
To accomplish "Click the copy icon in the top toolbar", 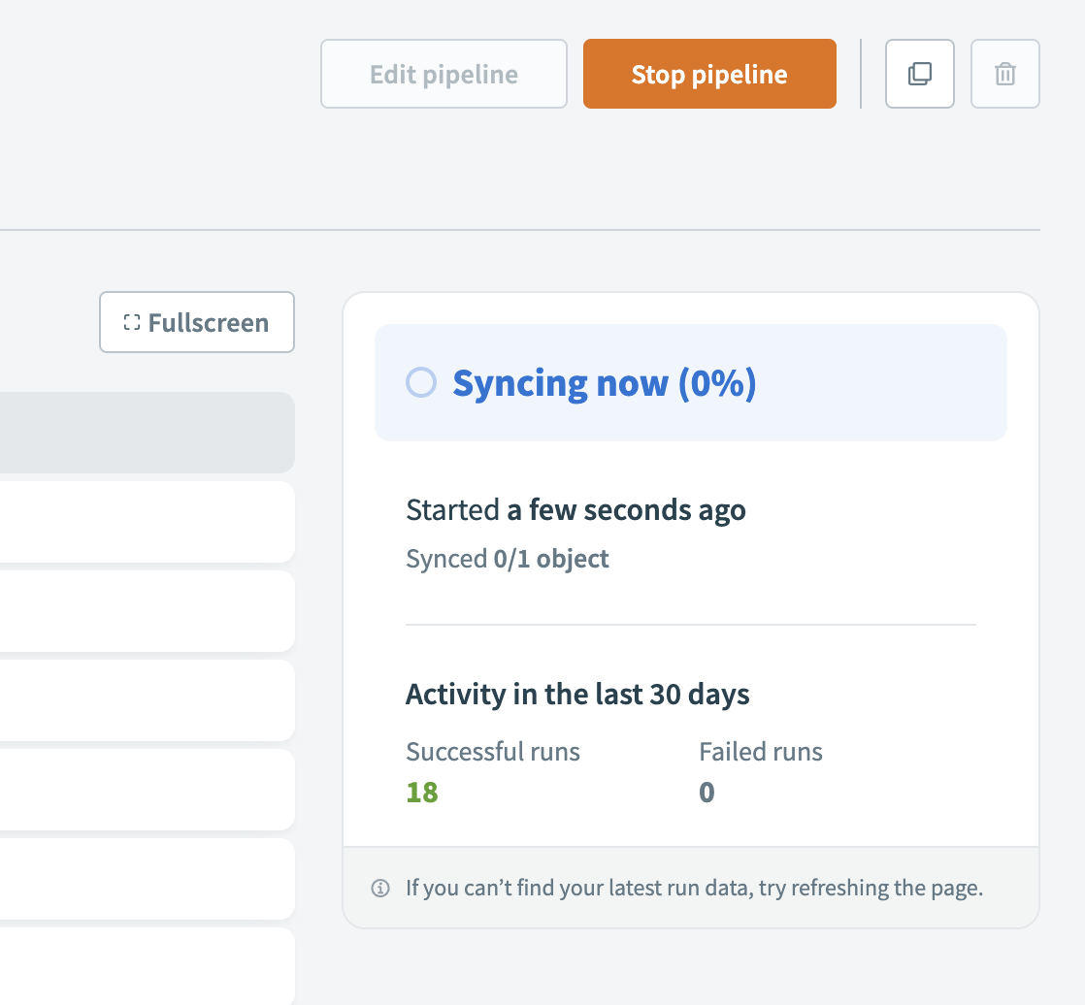I will [x=919, y=74].
